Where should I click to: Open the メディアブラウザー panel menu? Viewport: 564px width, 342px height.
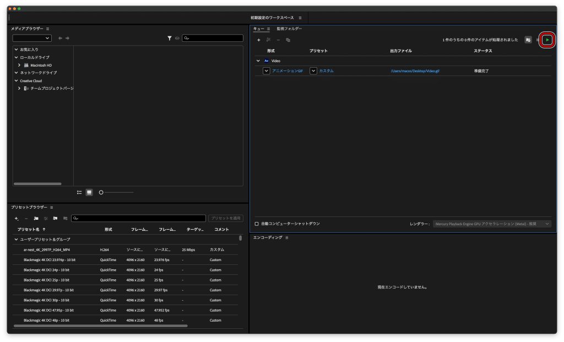pyautogui.click(x=48, y=29)
